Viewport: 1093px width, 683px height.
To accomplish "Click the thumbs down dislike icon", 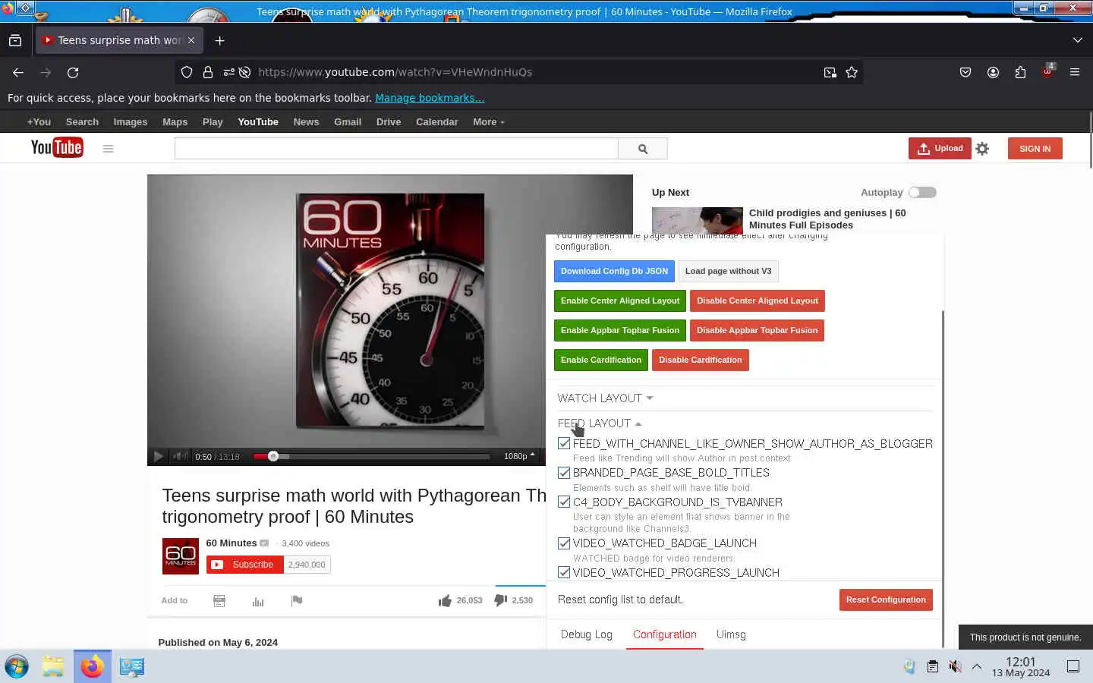I will pyautogui.click(x=500, y=600).
